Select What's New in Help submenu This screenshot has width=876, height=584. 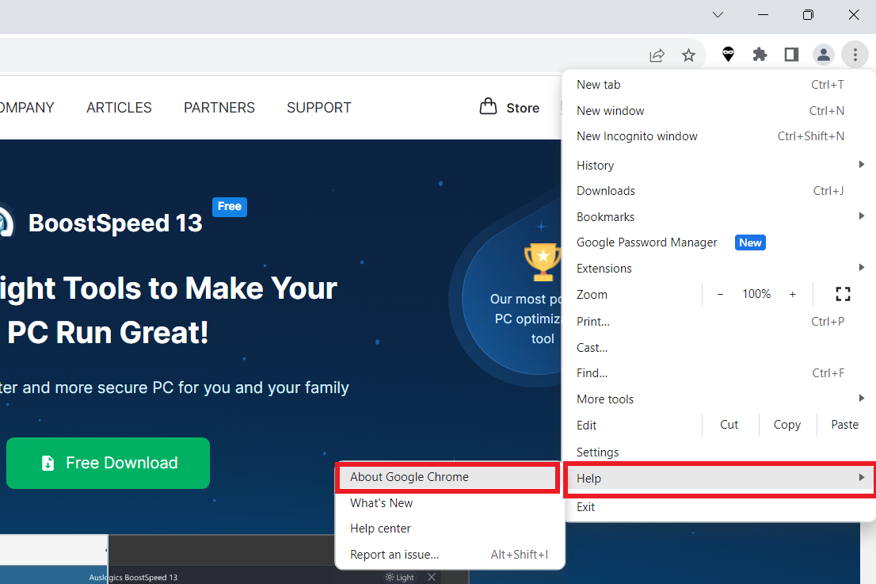450,503
